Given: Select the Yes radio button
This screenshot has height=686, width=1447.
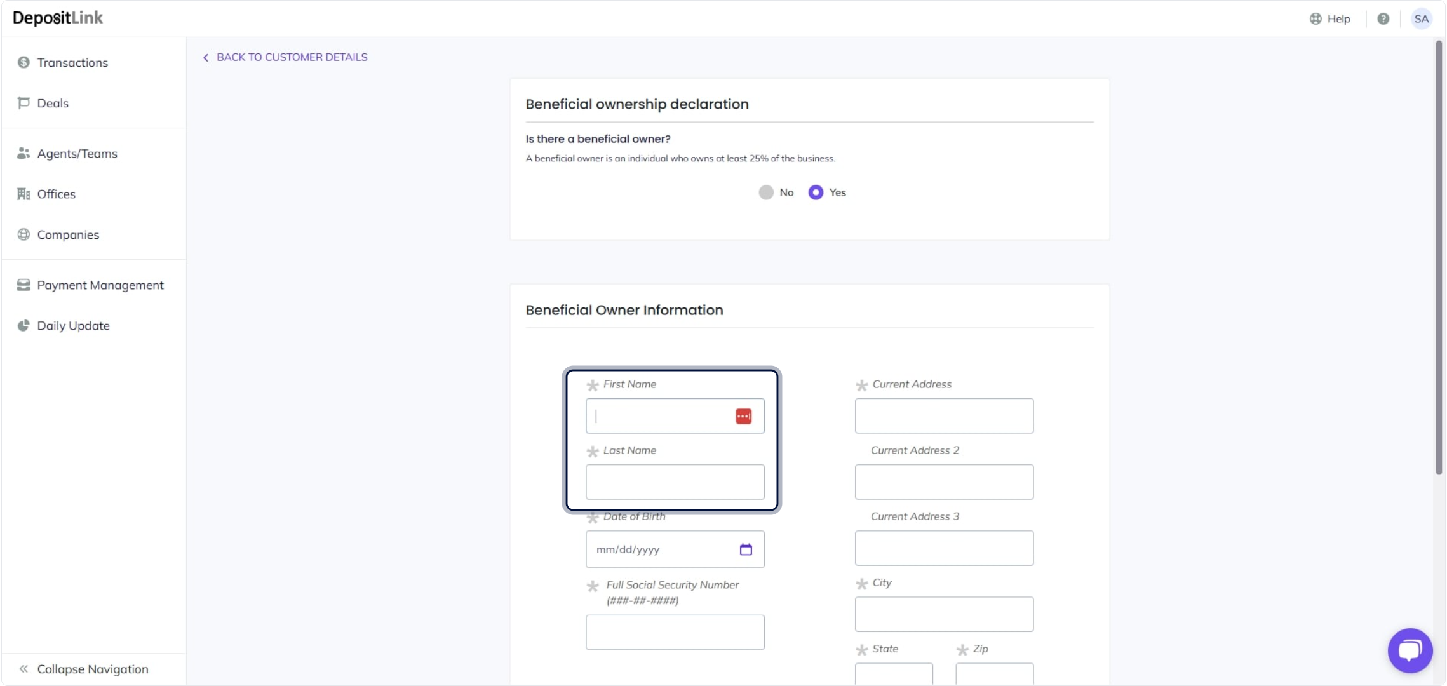Looking at the screenshot, I should coord(816,192).
